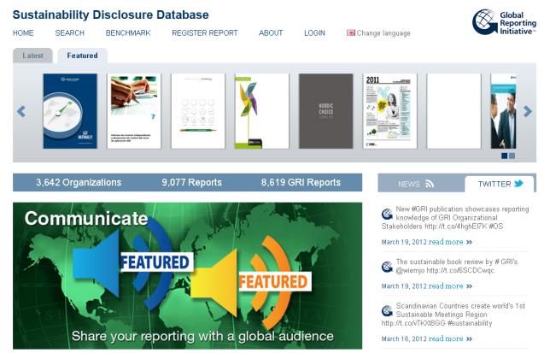The width and height of the screenshot is (544, 353).
Task: Open the ABOUT page
Action: tap(271, 33)
